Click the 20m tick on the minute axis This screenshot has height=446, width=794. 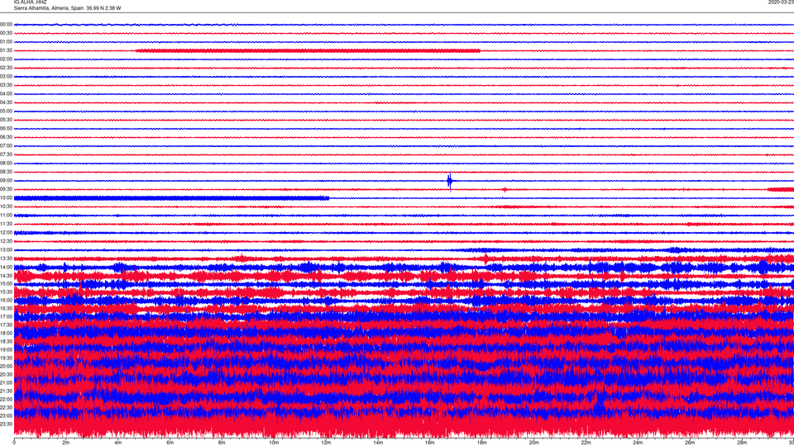coord(533,443)
